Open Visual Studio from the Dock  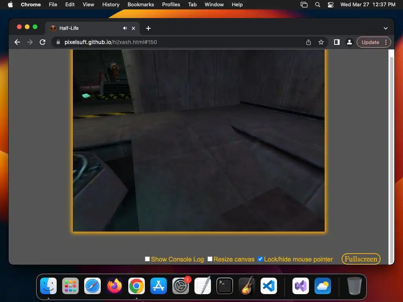point(301,285)
